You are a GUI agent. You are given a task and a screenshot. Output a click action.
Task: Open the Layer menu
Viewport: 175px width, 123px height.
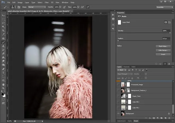(x=27, y=2)
